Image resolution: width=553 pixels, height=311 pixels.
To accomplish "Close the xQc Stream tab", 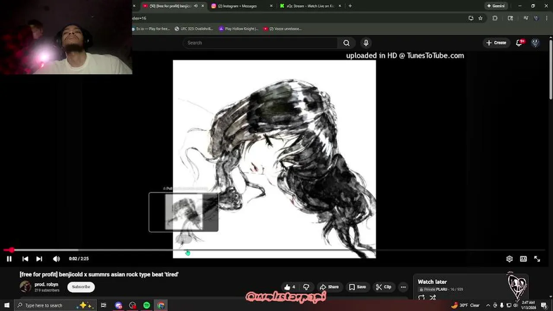I will (340, 6).
